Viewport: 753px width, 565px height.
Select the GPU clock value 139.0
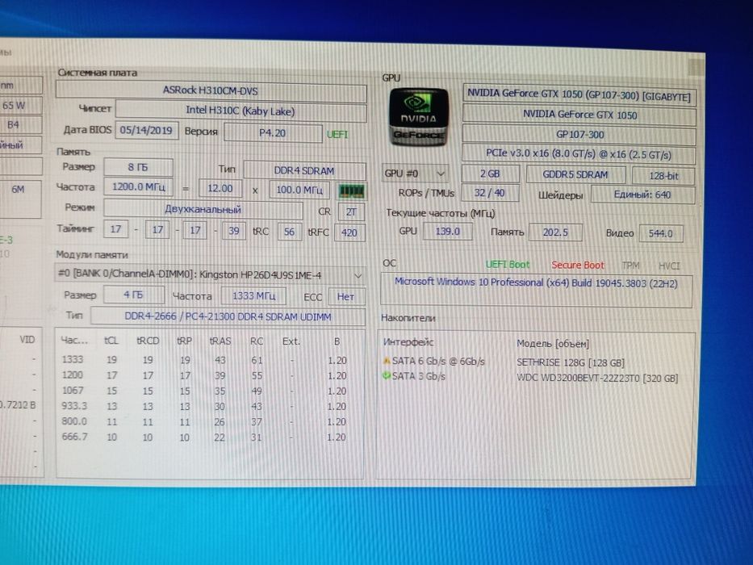coord(448,231)
